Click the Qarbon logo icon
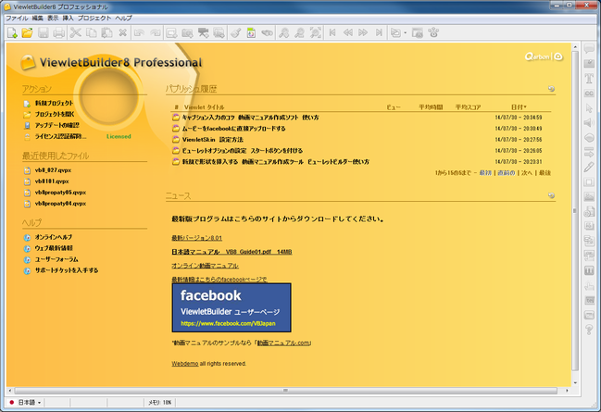The image size is (601, 412). 541,56
